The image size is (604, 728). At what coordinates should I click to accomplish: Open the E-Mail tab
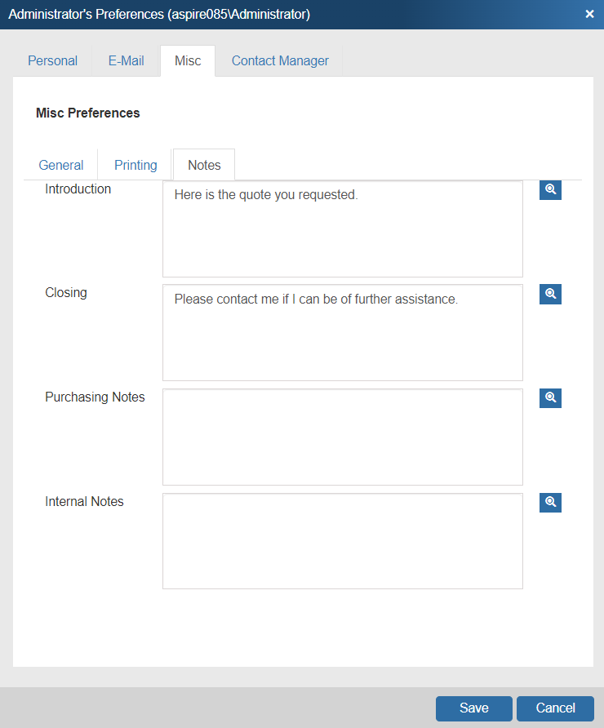click(x=126, y=61)
